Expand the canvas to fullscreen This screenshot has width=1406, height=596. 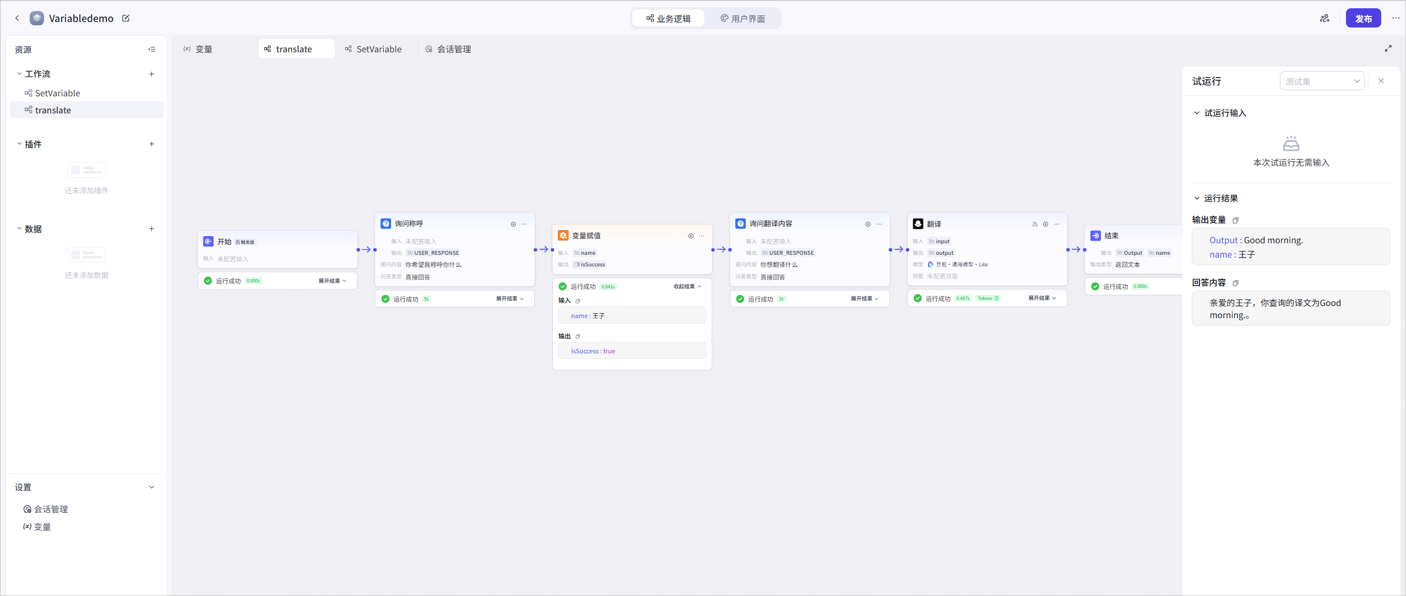click(x=1388, y=48)
